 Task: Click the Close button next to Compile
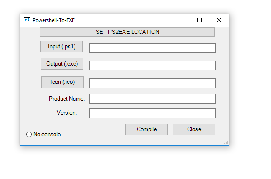[x=194, y=129]
